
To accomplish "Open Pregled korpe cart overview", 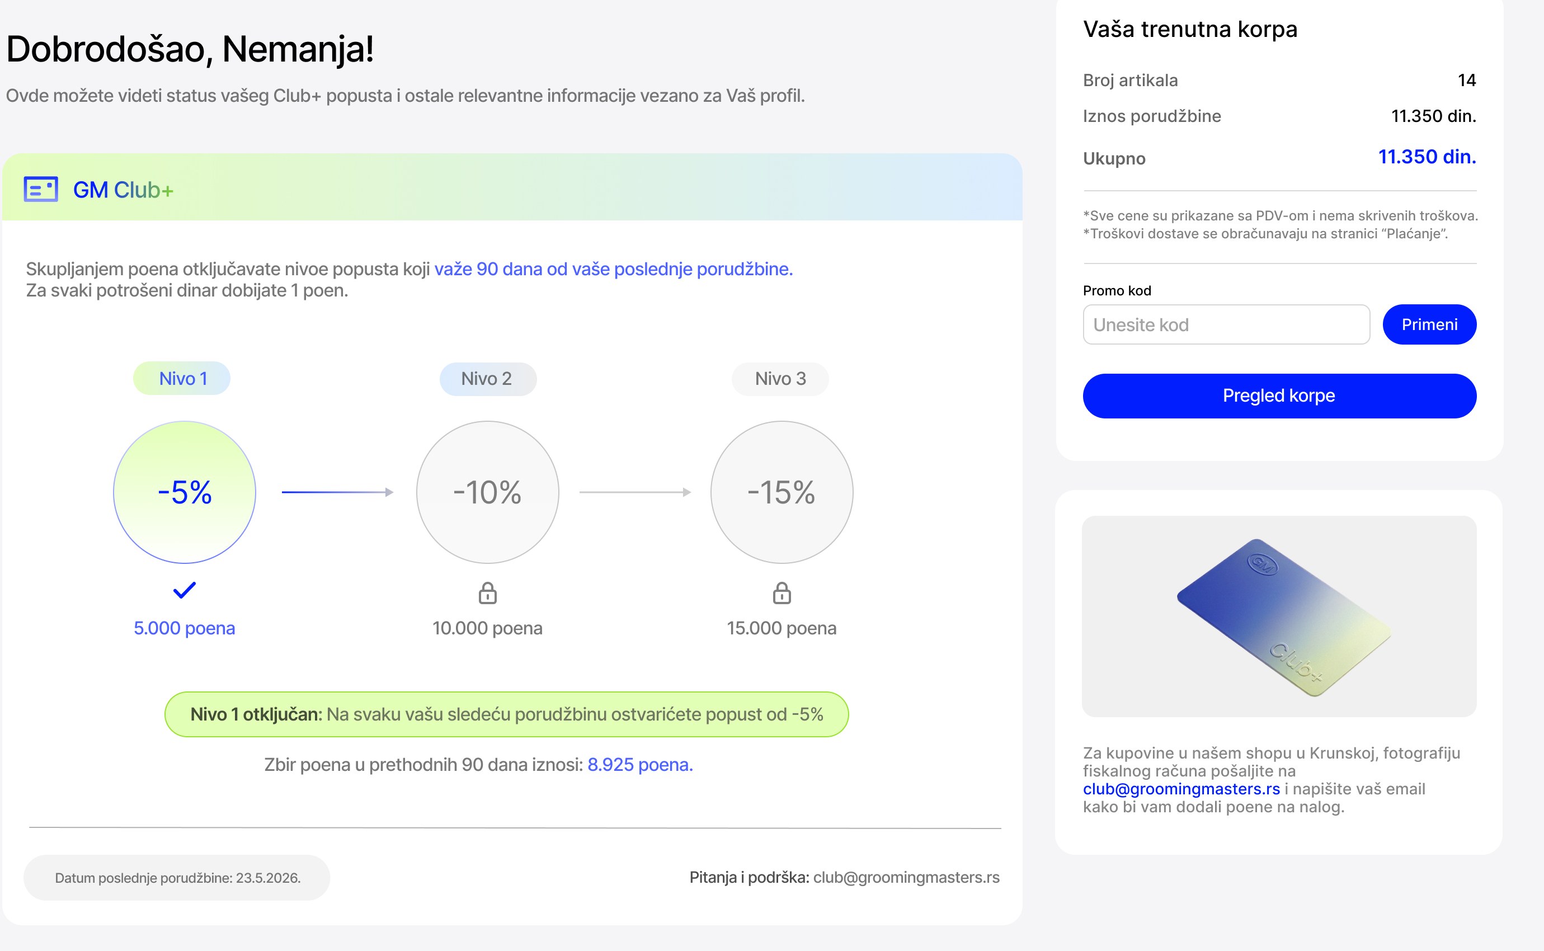I will (x=1279, y=396).
